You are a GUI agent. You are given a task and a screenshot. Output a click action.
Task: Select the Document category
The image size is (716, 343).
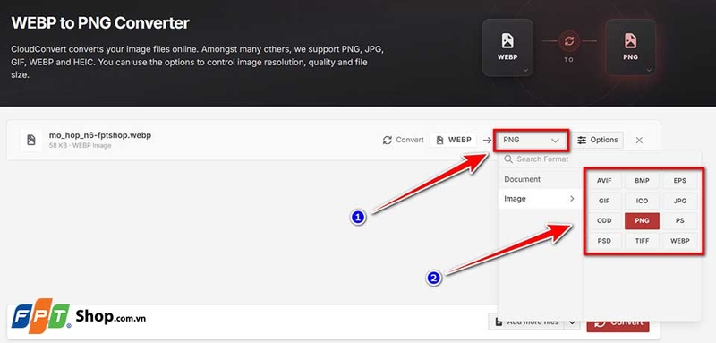click(540, 179)
